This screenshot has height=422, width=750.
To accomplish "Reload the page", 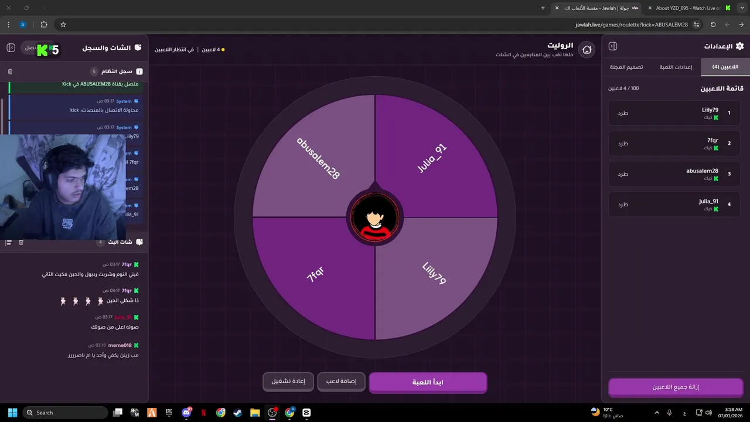I will [713, 25].
